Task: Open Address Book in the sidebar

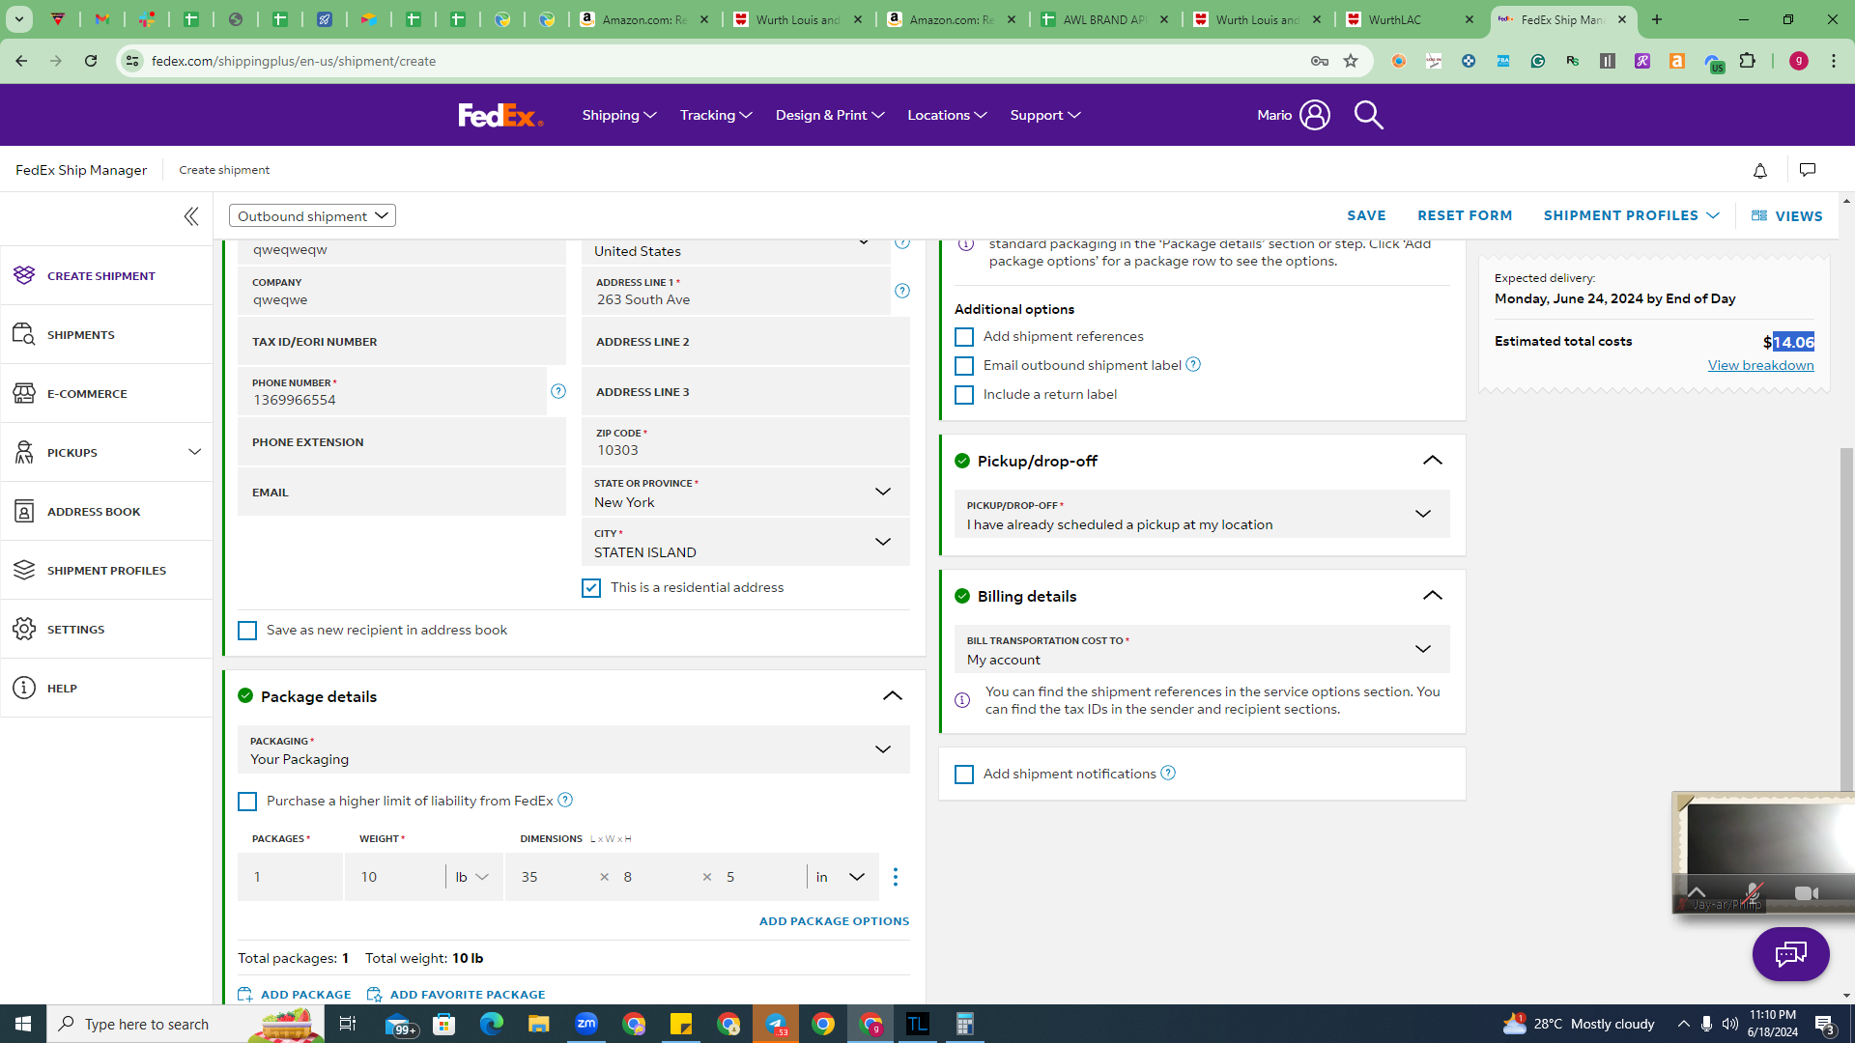Action: [106, 512]
